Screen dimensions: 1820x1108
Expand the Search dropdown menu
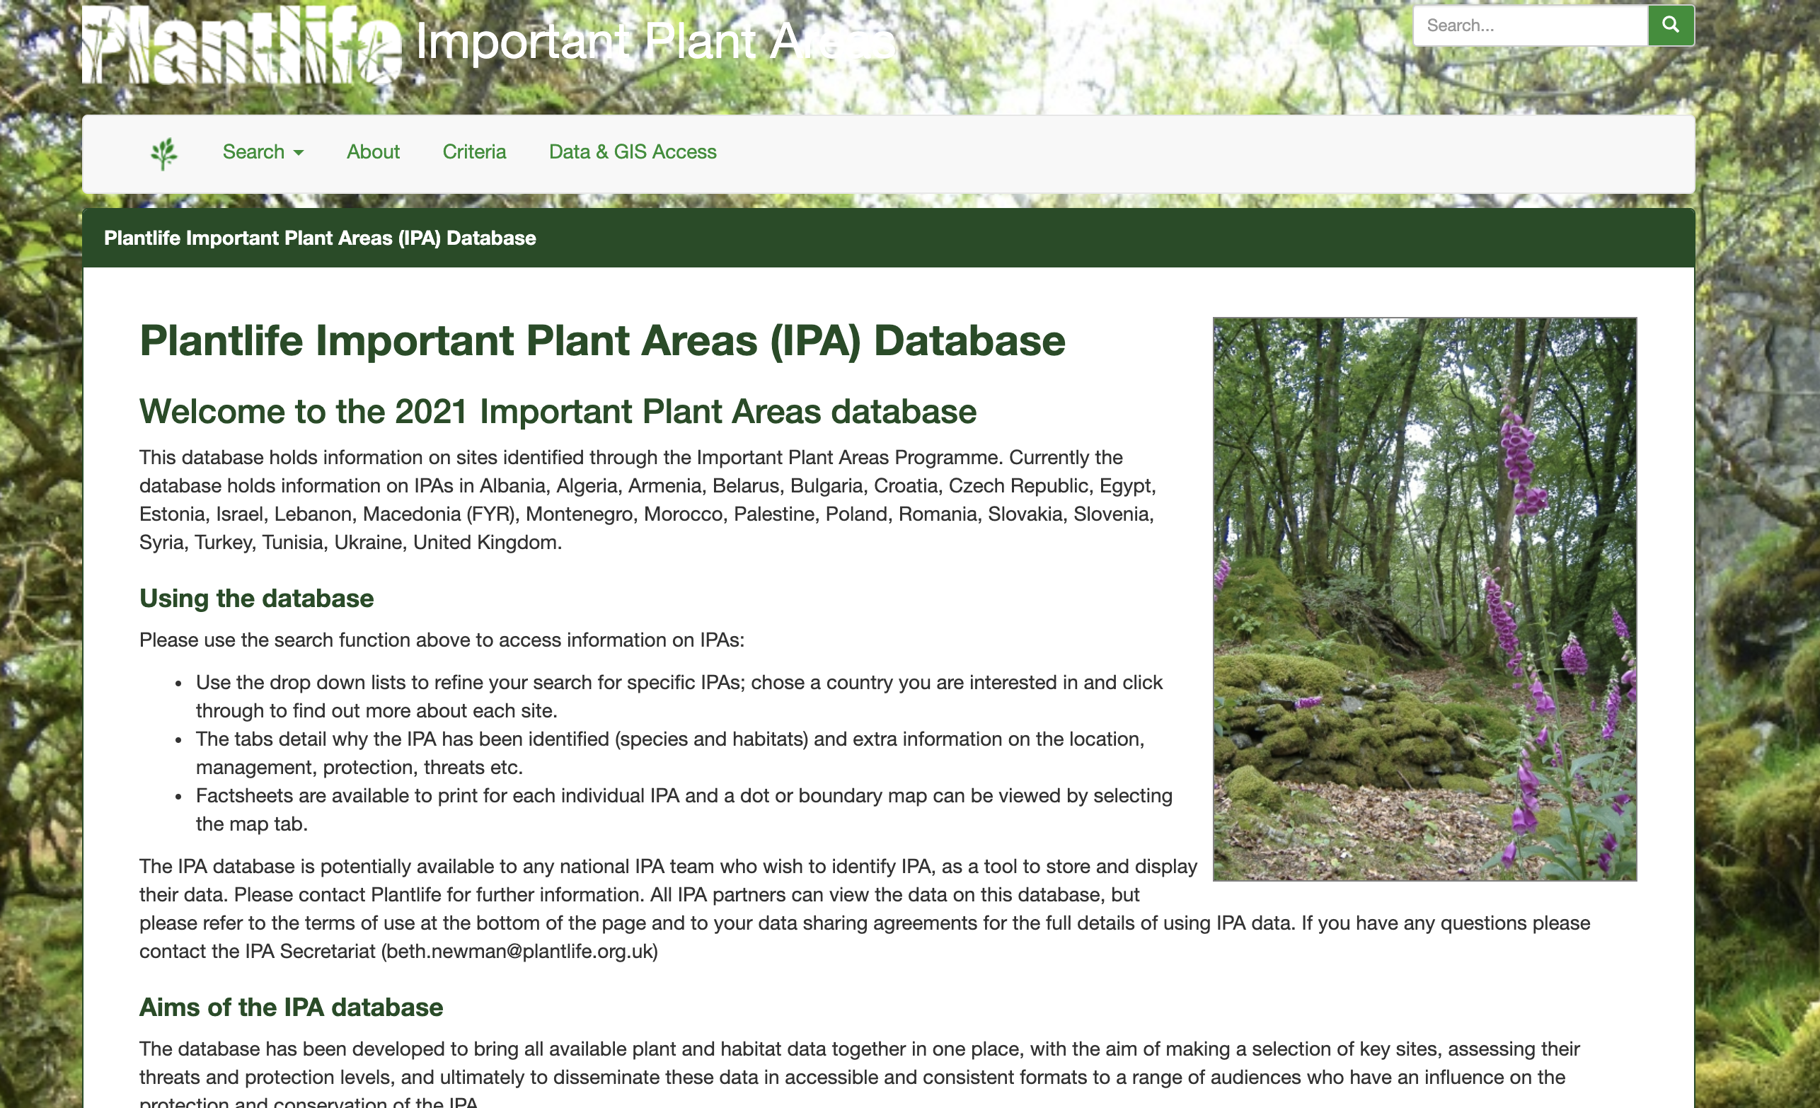point(263,152)
